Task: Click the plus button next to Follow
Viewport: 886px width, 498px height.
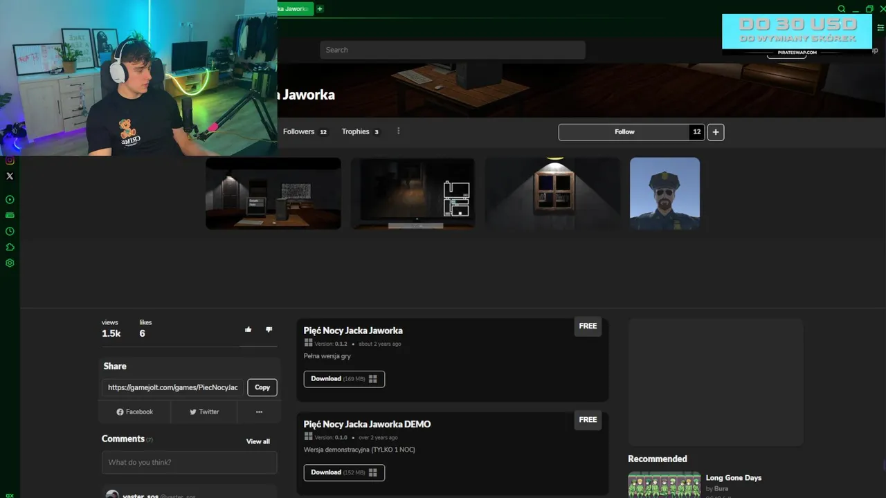Action: click(716, 132)
